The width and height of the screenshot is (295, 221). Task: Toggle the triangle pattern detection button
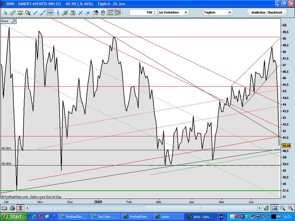pyautogui.click(x=118, y=13)
